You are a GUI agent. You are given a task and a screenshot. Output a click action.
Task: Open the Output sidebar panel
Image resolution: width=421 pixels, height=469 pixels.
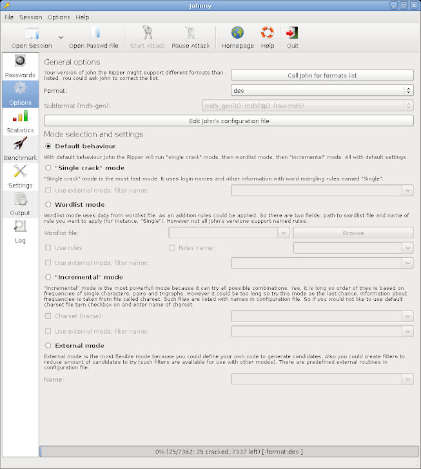click(21, 204)
